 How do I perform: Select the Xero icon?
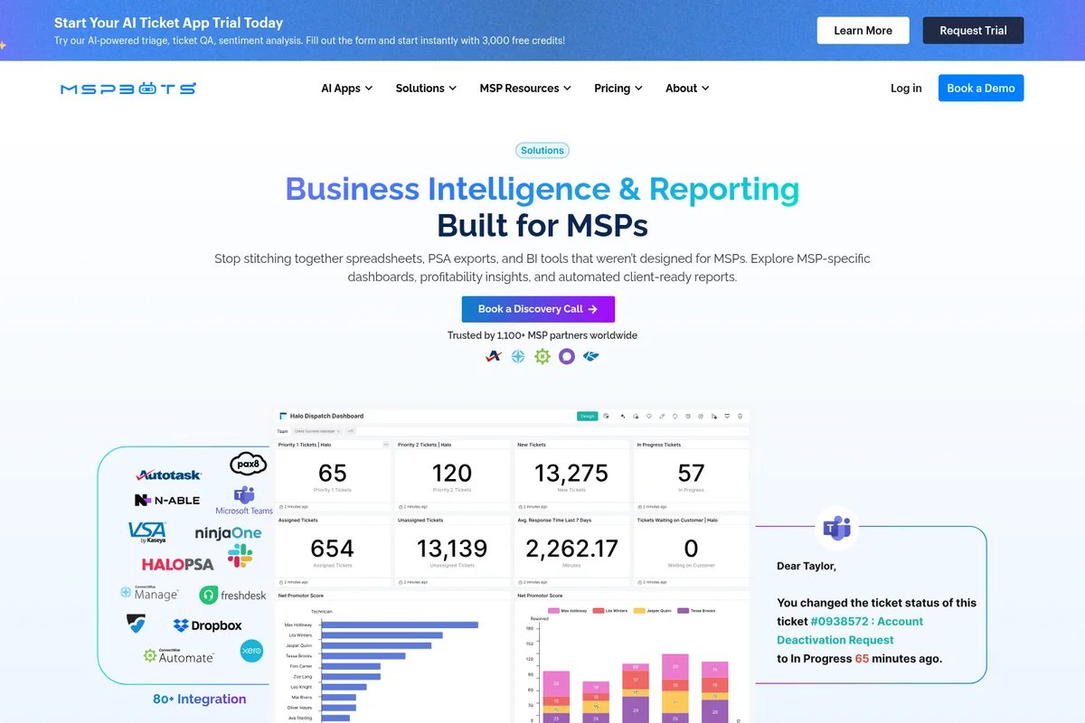252,651
